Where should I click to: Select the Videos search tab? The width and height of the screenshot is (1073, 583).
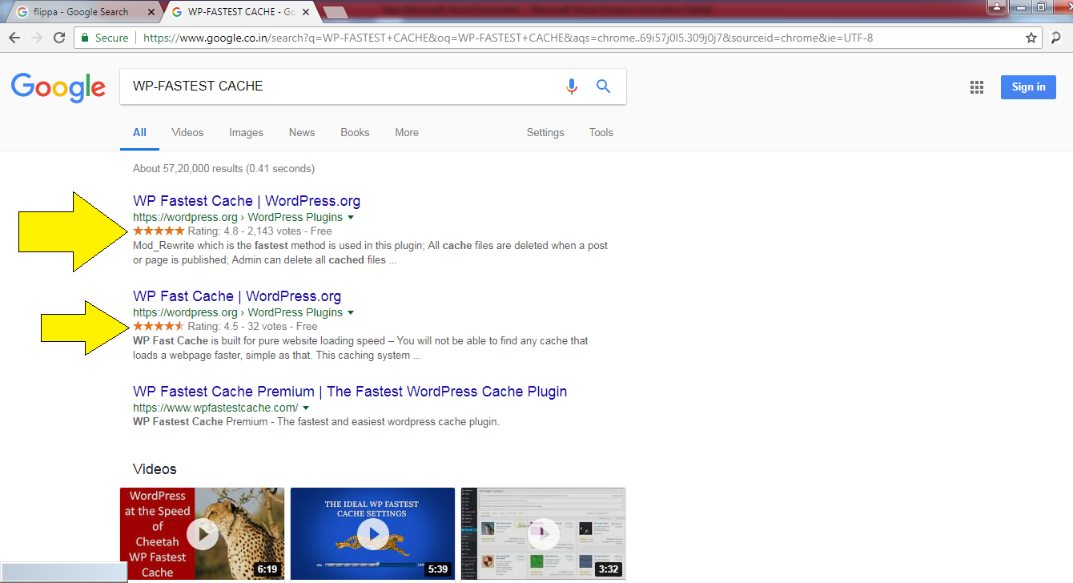(x=187, y=133)
